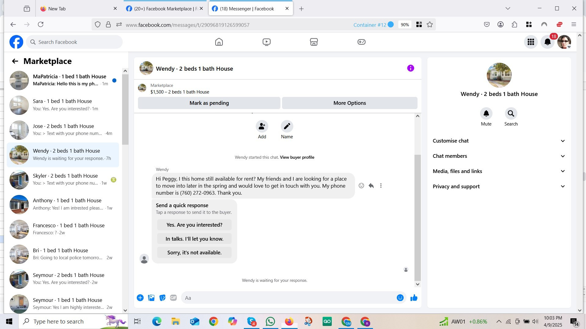The height and width of the screenshot is (329, 586).
Task: Expand the Privacy and support section
Action: pyautogui.click(x=499, y=186)
